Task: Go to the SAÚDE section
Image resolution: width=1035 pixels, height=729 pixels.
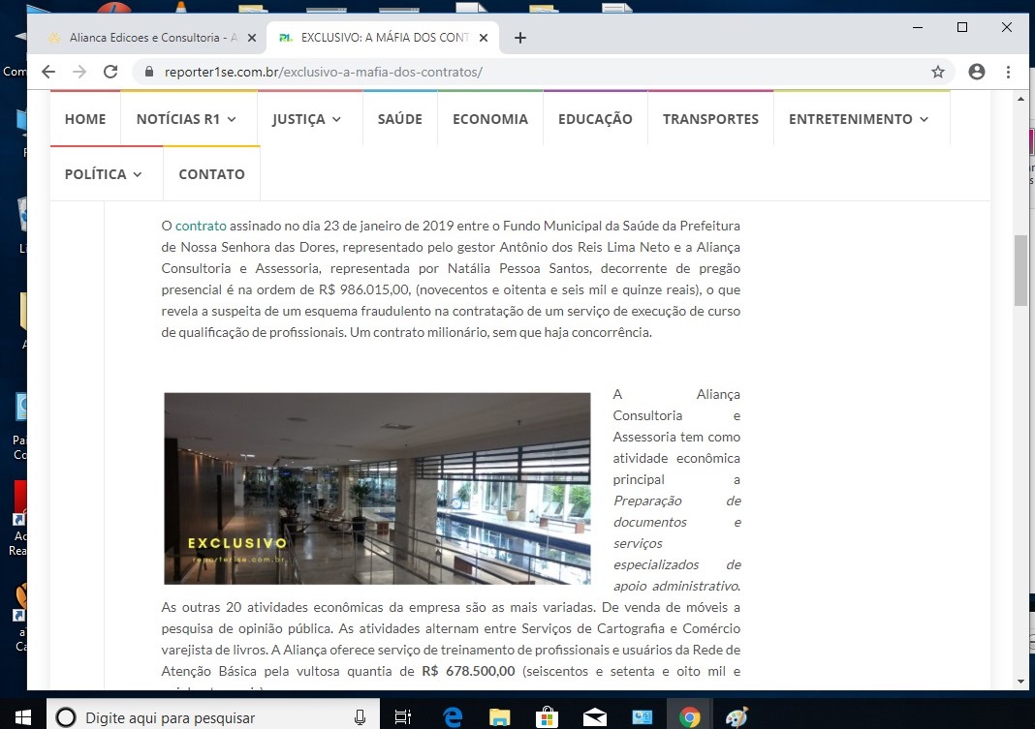Action: pyautogui.click(x=399, y=119)
